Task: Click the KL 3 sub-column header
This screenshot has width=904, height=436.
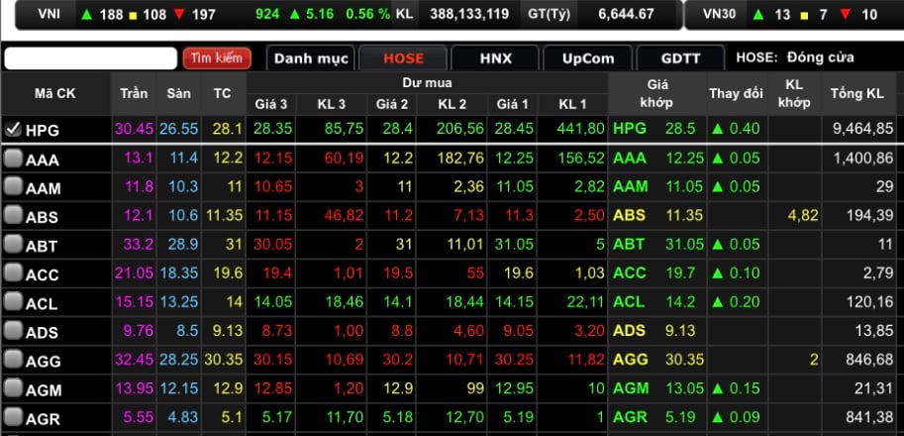Action: tap(332, 104)
